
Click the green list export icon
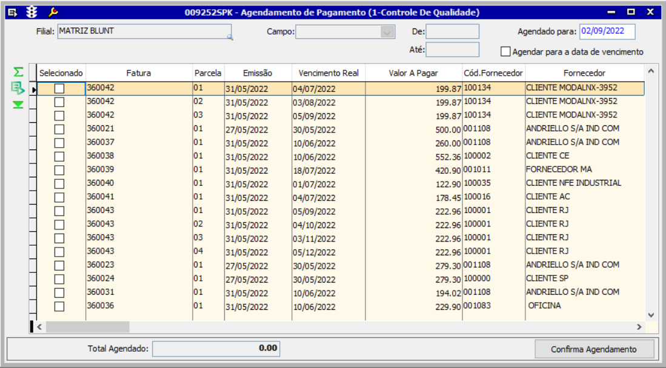[x=18, y=88]
